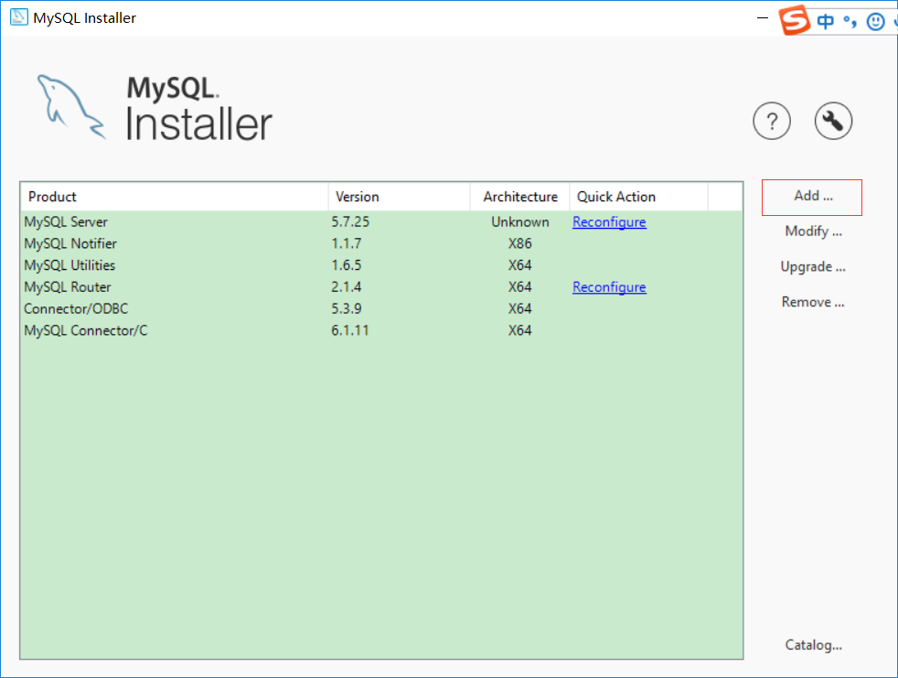Select the Connector/ODBC row
The image size is (898, 678).
point(381,309)
